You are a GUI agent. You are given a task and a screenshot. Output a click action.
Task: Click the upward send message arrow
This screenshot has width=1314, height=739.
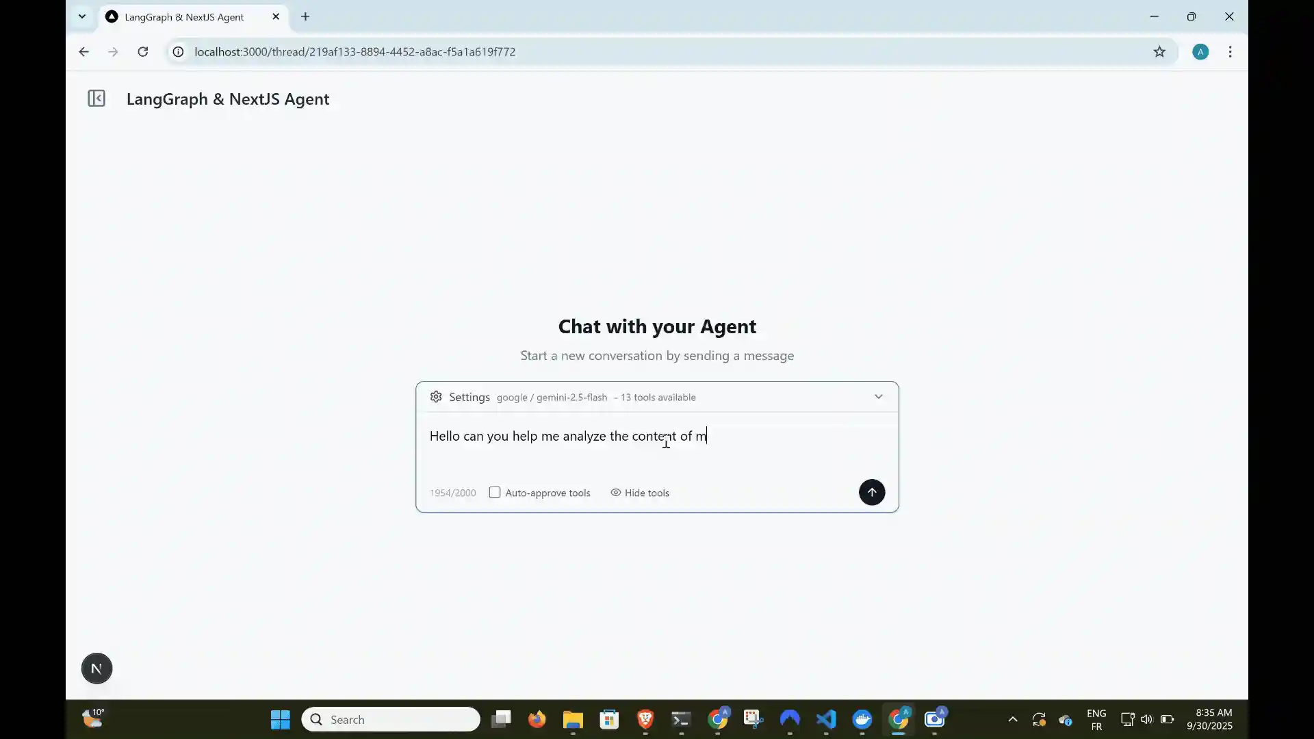[x=872, y=492]
